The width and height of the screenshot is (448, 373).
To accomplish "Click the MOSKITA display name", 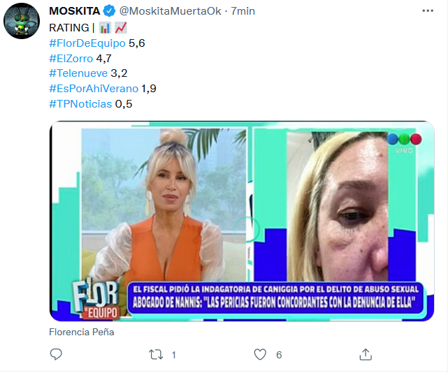I will pos(75,11).
